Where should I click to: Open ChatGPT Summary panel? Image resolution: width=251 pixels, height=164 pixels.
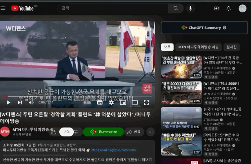[204, 27]
